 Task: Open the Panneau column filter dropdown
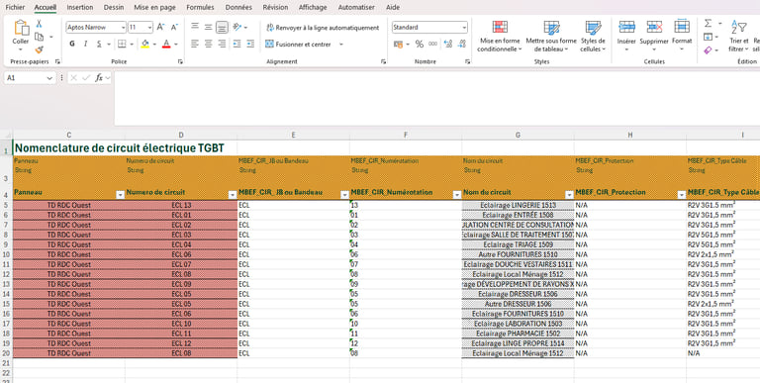point(120,195)
